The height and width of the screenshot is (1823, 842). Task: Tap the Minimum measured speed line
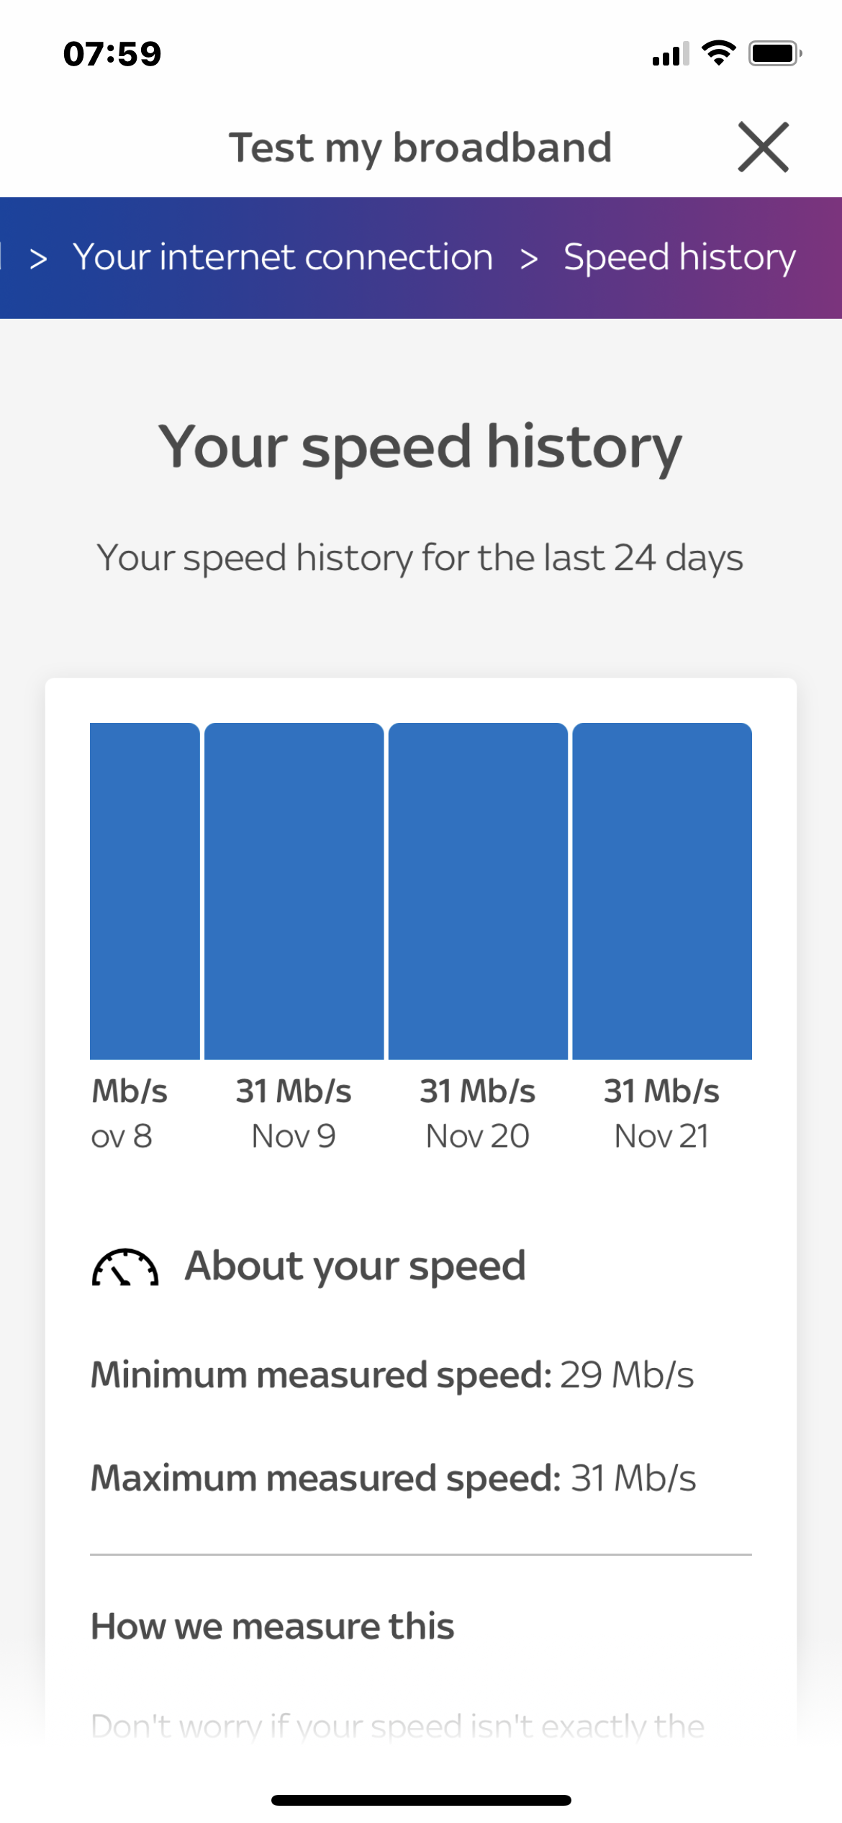pyautogui.click(x=392, y=1374)
